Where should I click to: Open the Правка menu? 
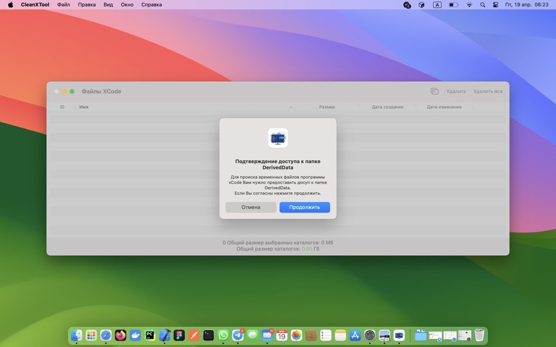(87, 5)
